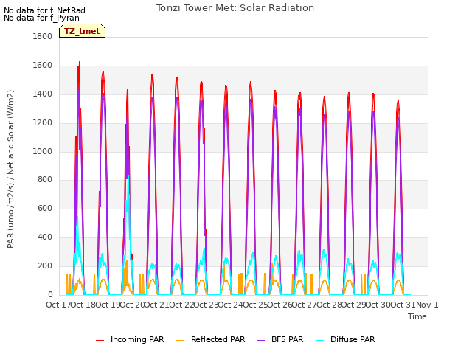The height and width of the screenshot is (354, 472).
Task: Click the chart title 'Tonzi Tower Met: Solar Radiation'
Action: pos(235,8)
